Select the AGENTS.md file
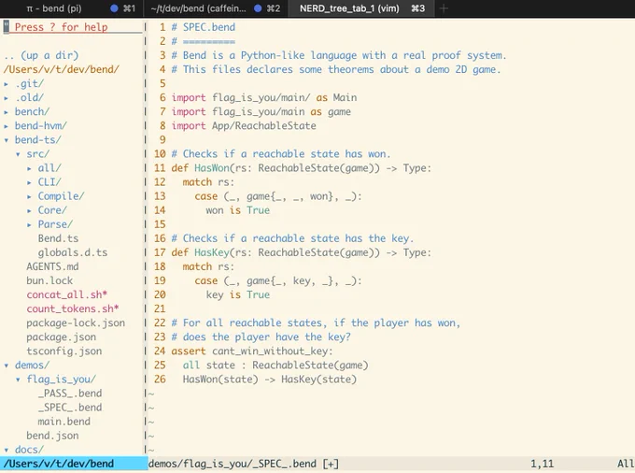This screenshot has width=635, height=473. [52, 266]
